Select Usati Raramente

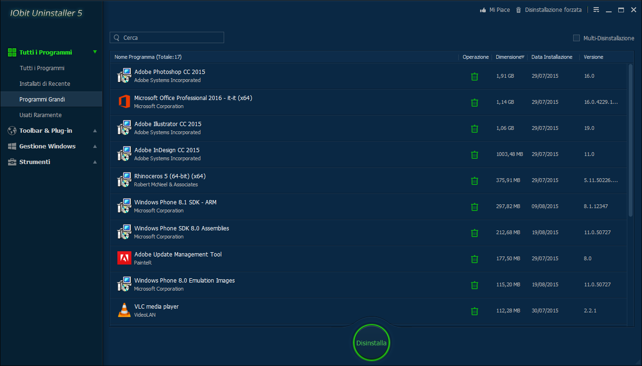click(x=40, y=115)
